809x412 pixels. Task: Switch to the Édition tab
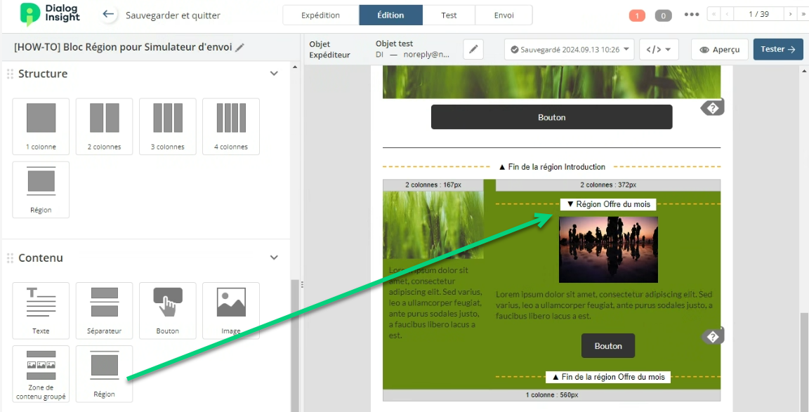tap(390, 15)
